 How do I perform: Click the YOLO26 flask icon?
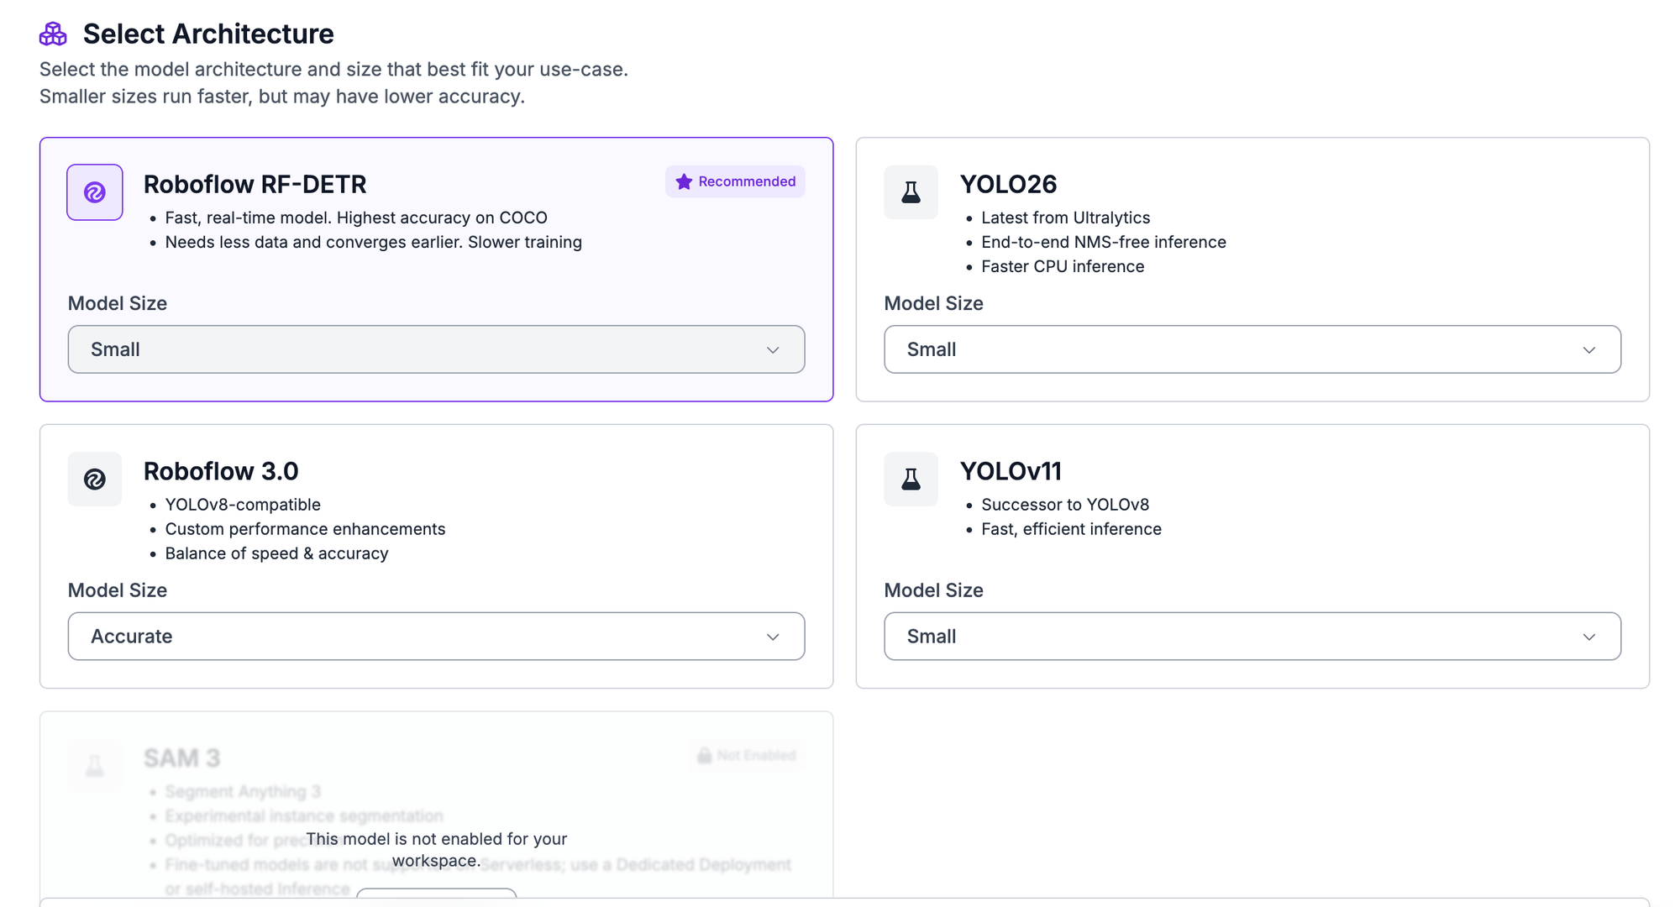coord(911,192)
